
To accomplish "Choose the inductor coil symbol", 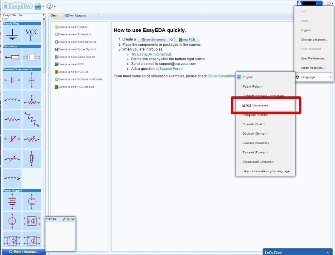I will [12, 100].
